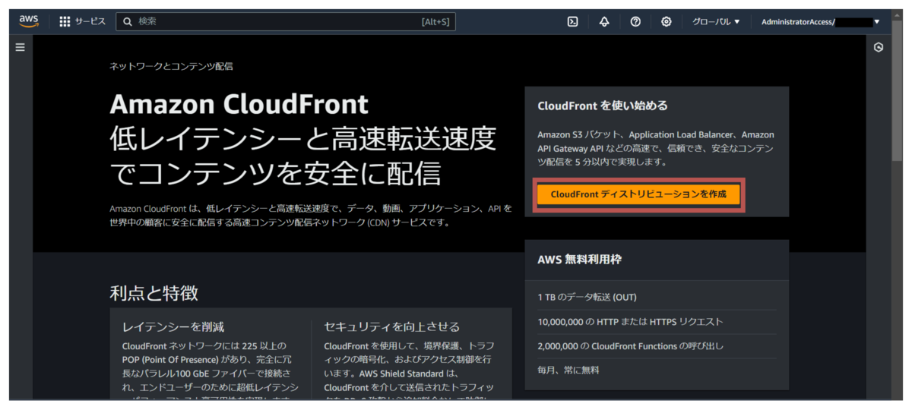
Task: Click the ネットワークとコンテンツ配信 breadcrumb text
Action: [171, 66]
